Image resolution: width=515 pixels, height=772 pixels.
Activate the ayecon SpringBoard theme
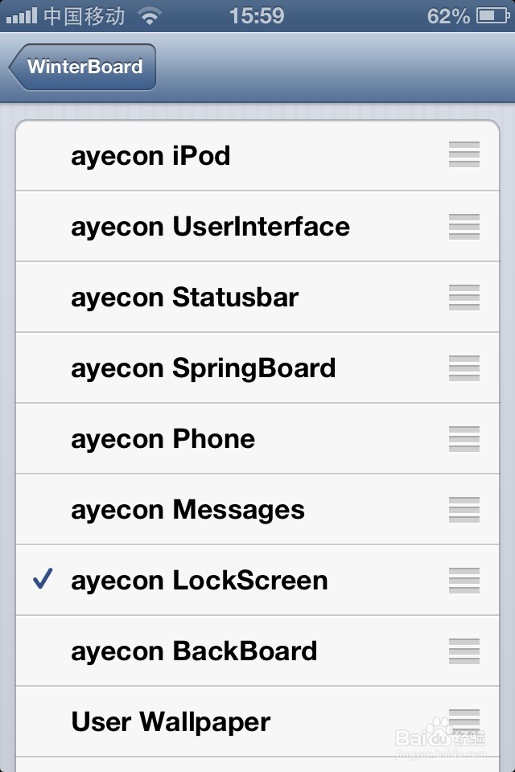[x=204, y=368]
